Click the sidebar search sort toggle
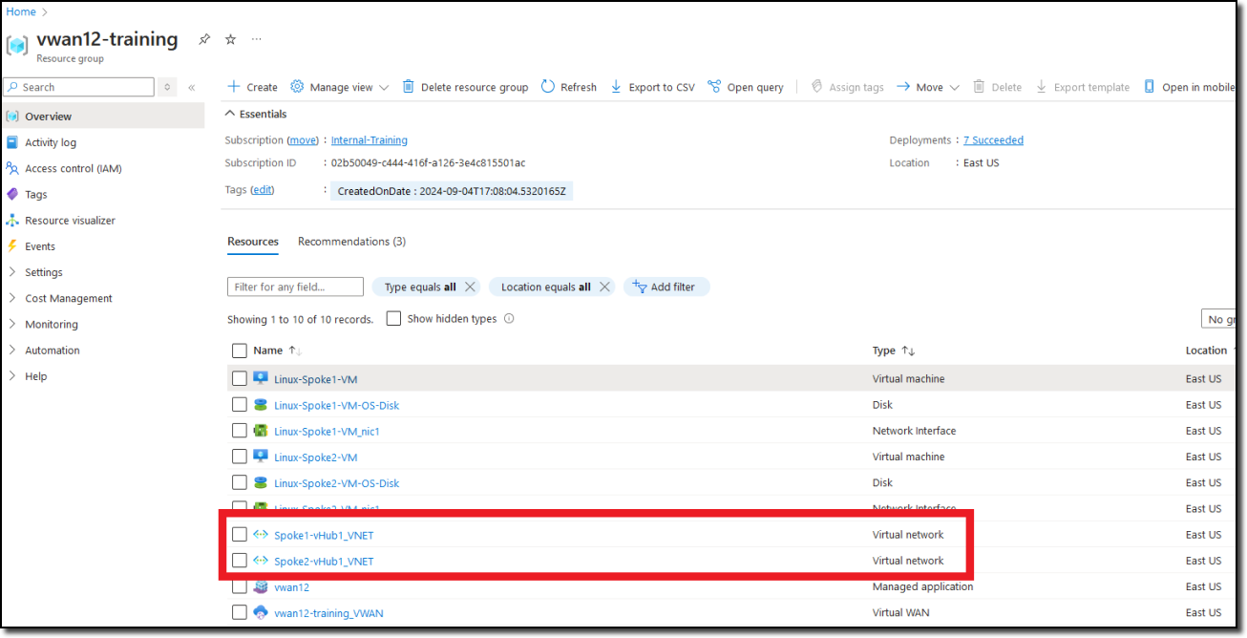 pyautogui.click(x=167, y=87)
